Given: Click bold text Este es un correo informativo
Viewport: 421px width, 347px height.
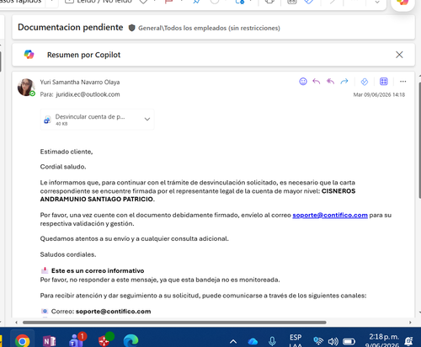Looking at the screenshot, I should click(x=98, y=270).
